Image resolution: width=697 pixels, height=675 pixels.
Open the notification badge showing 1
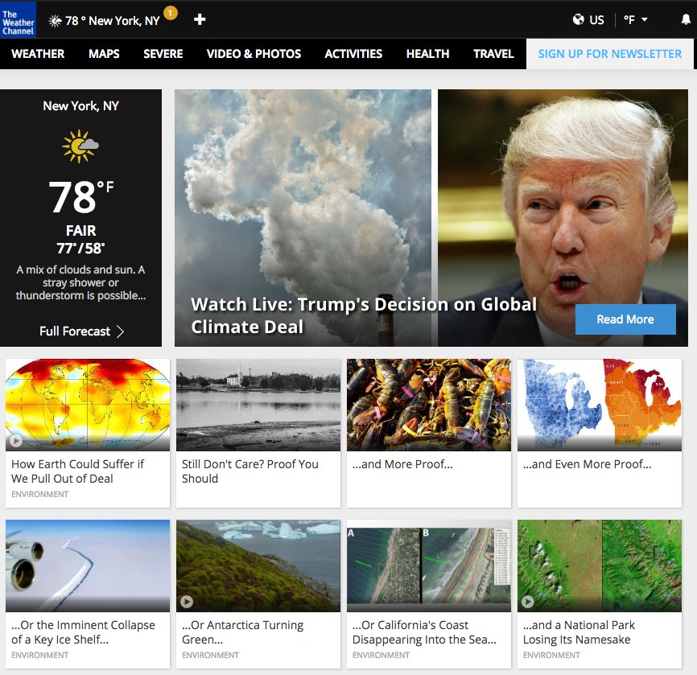[x=171, y=13]
